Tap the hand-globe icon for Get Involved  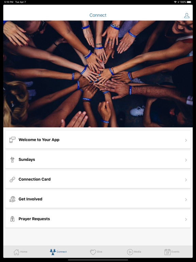pos(12,199)
